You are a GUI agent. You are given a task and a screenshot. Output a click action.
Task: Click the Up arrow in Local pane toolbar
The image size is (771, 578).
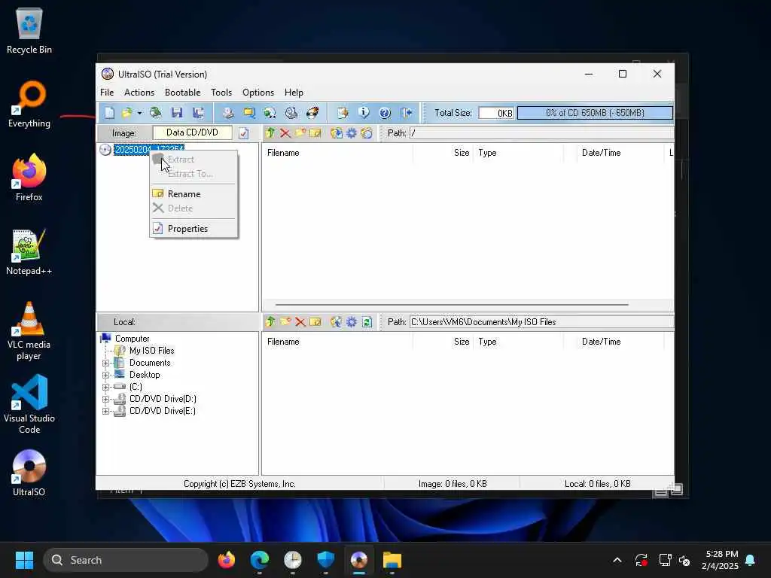pyautogui.click(x=270, y=322)
